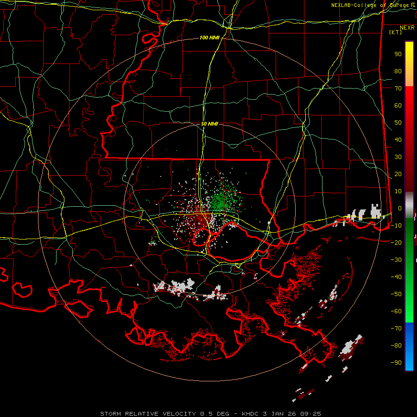Click the 60 value on the velocity scale

(398, 106)
